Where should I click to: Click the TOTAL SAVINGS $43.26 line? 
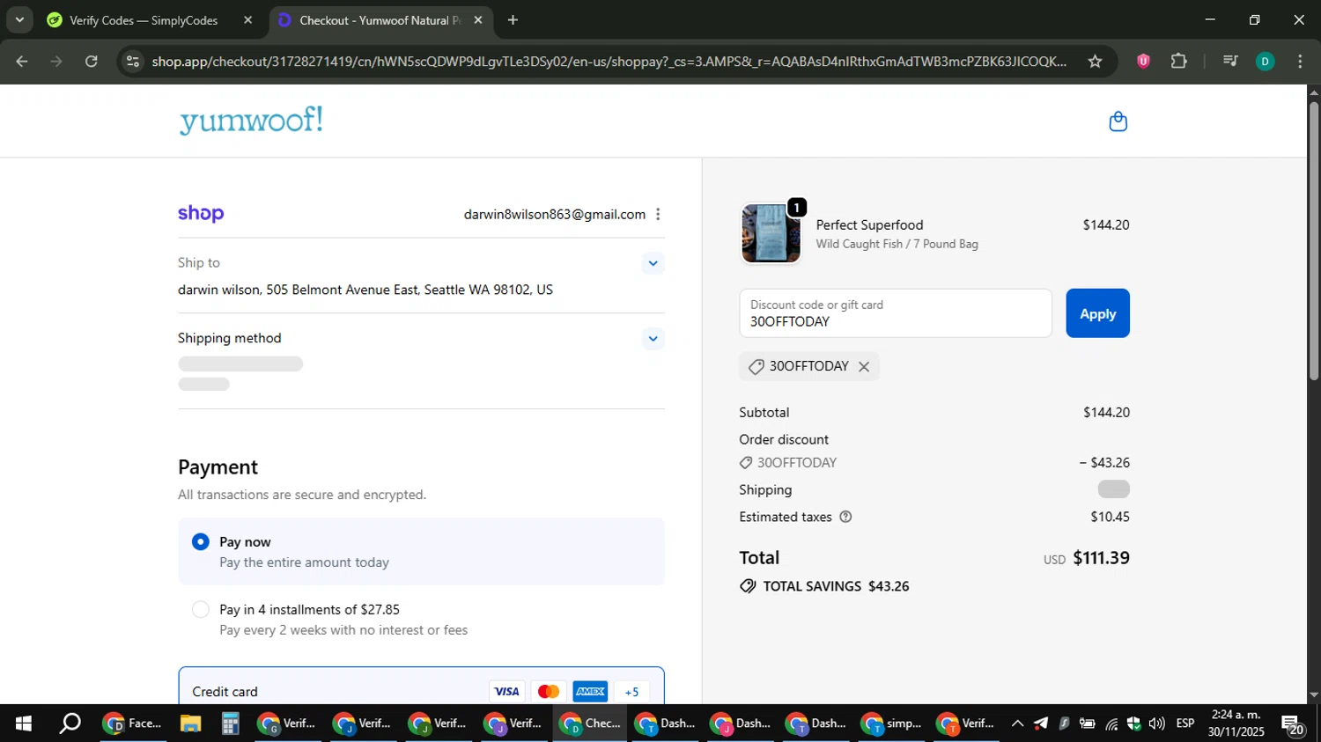click(824, 586)
